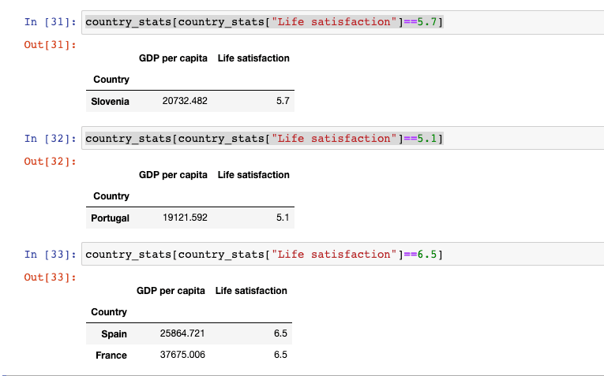Click the code cell filtering for 5.7
Viewport: 604px width, 376px height.
coord(264,21)
